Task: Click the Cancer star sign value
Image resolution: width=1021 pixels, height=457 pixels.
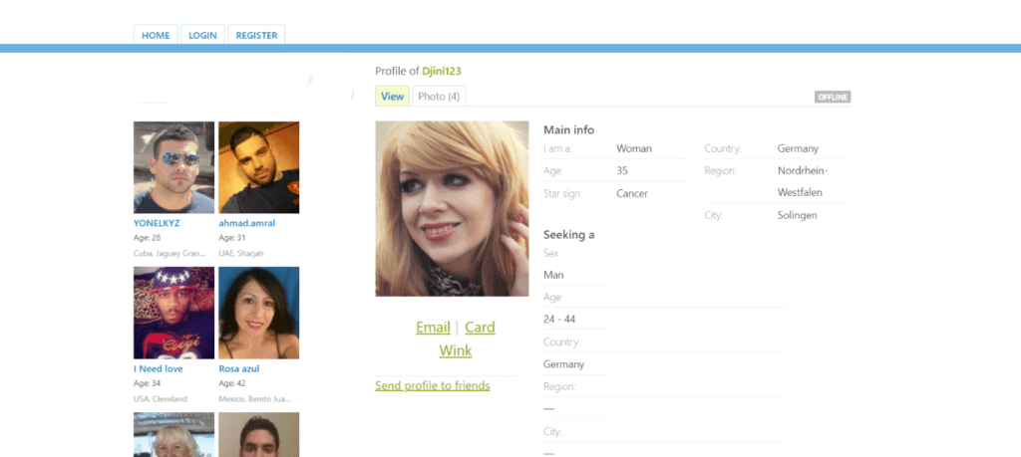Action: pyautogui.click(x=632, y=193)
